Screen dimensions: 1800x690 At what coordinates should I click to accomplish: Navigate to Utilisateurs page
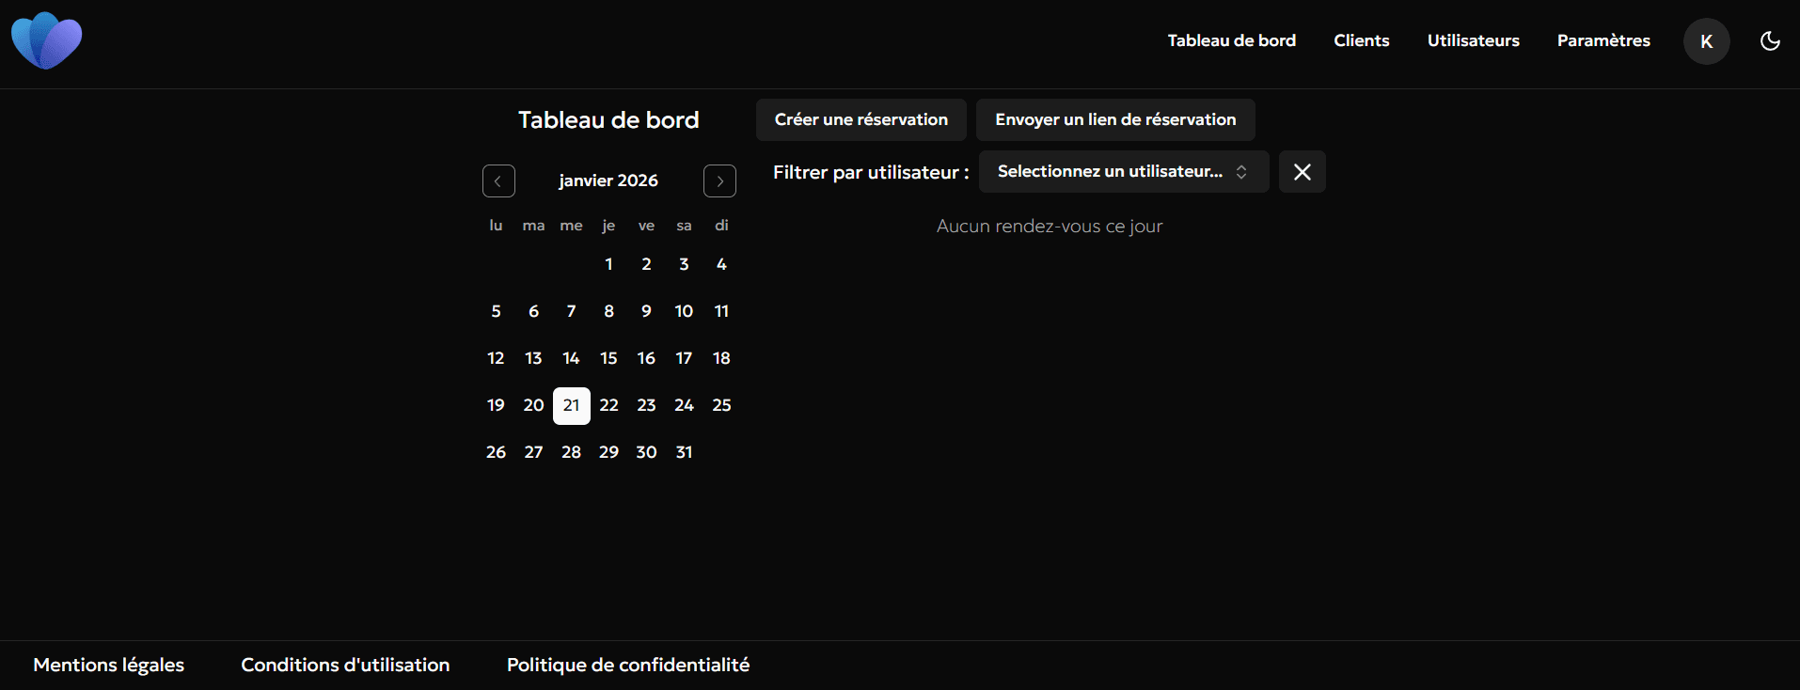point(1473,40)
